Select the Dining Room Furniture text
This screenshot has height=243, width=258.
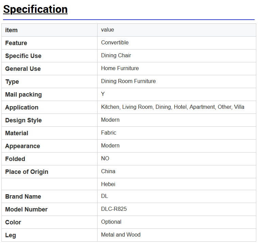coord(128,81)
